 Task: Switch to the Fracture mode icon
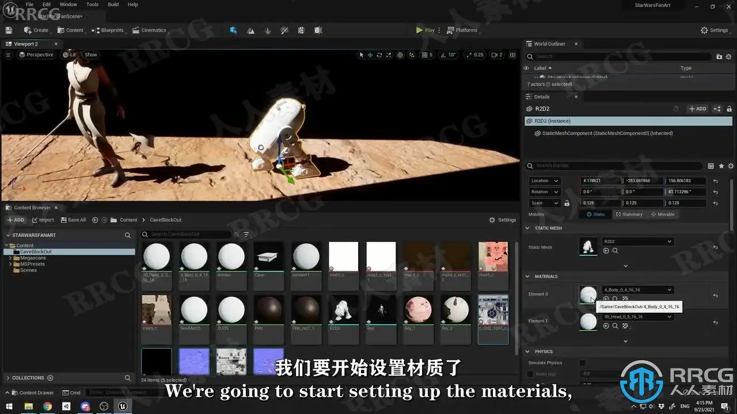tap(301, 30)
